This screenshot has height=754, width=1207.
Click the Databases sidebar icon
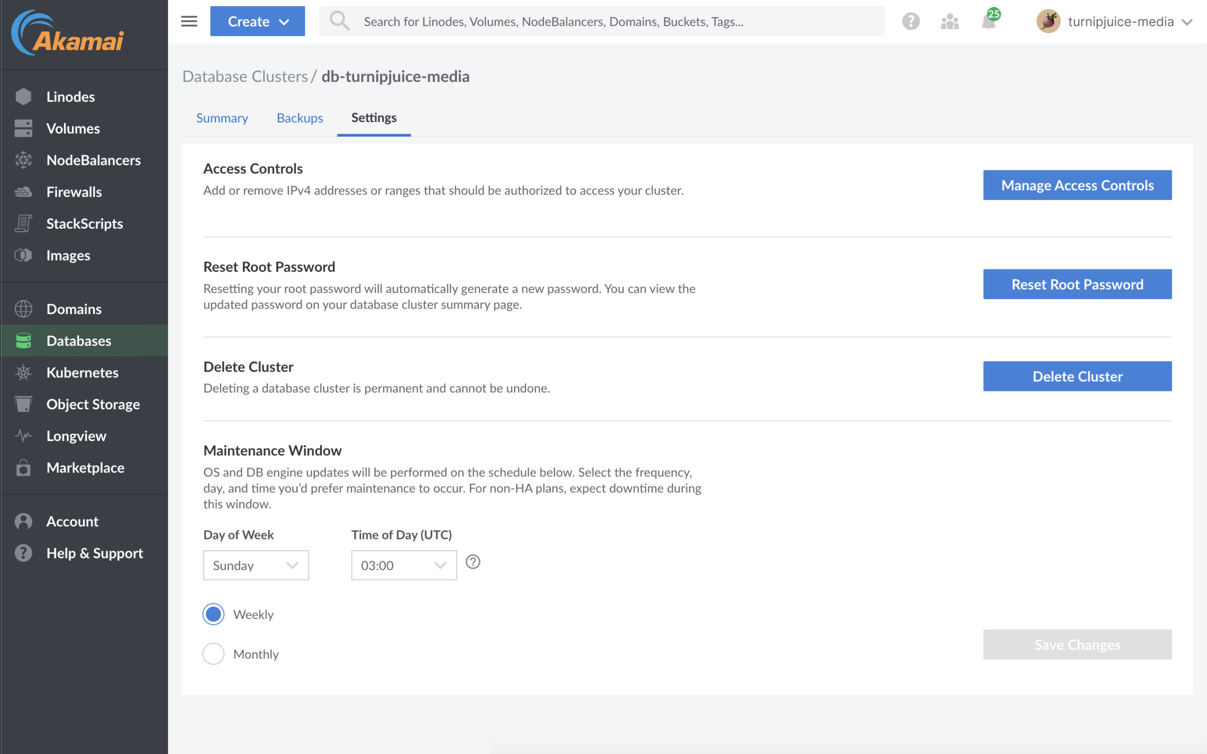[x=23, y=340]
